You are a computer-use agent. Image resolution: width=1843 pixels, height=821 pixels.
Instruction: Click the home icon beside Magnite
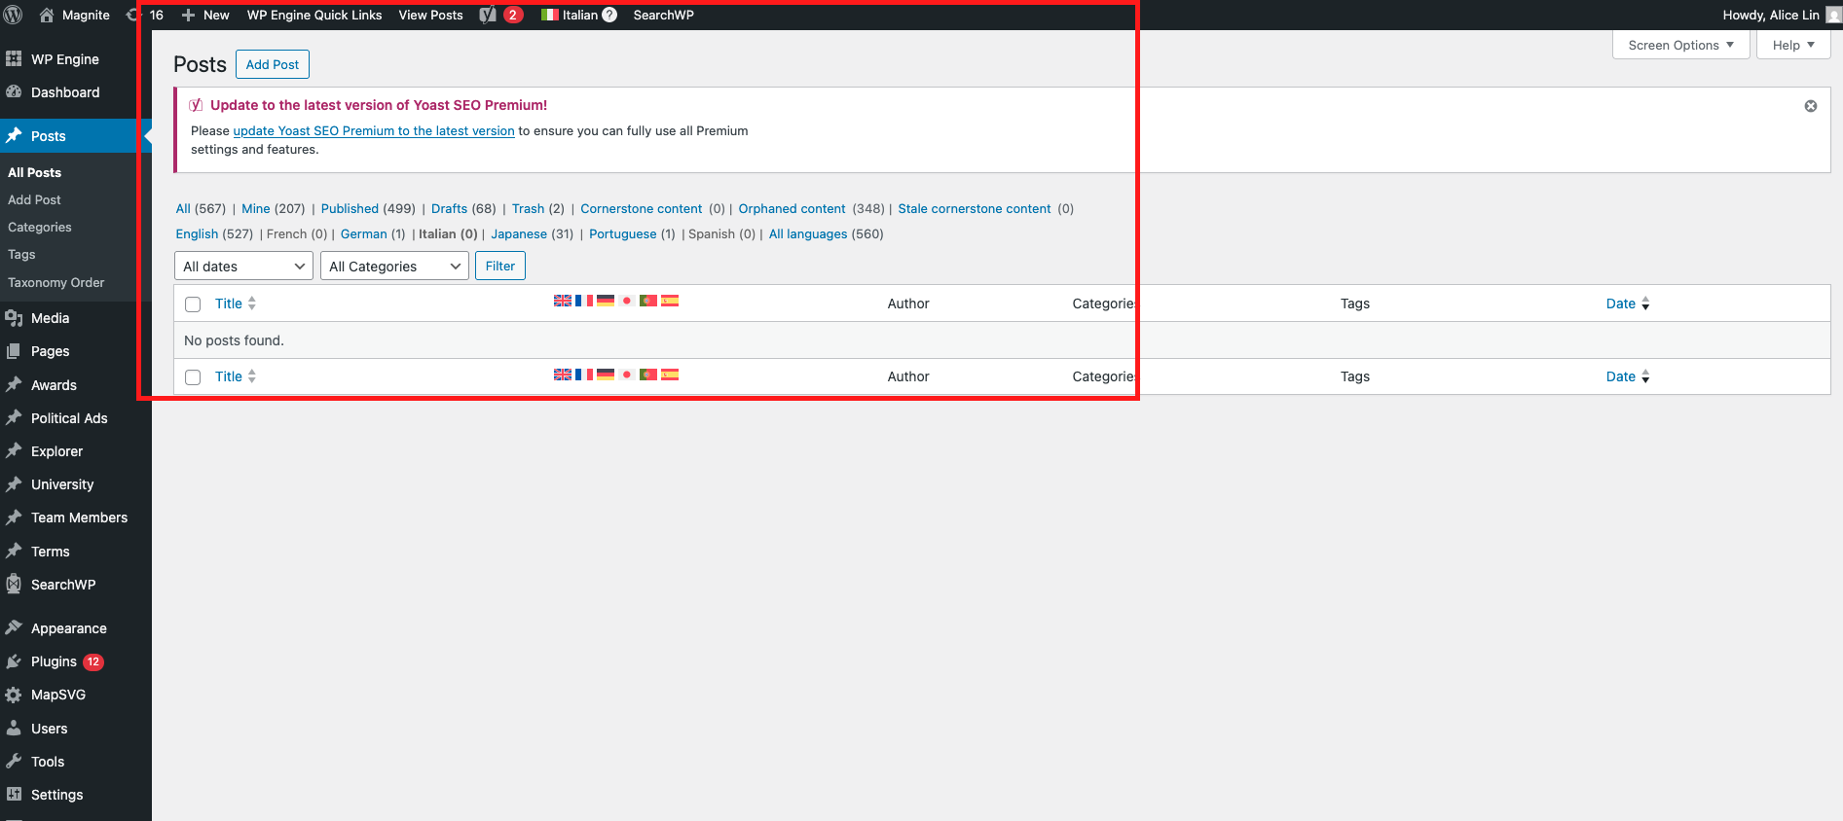click(x=47, y=15)
